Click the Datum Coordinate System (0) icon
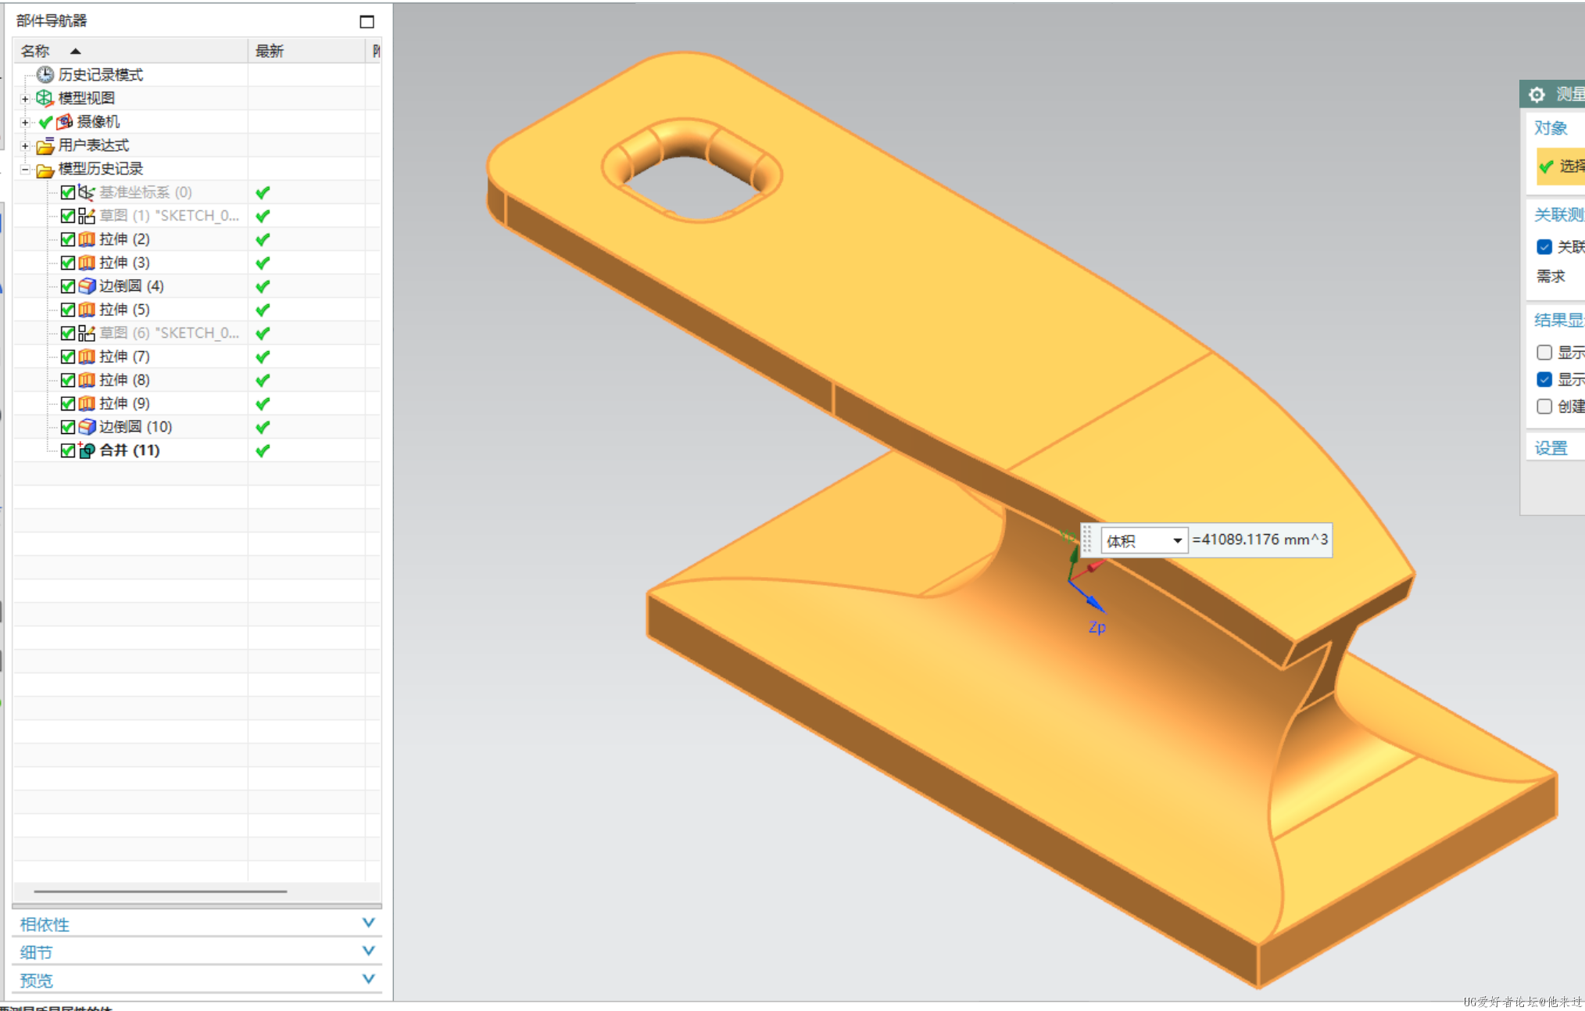The width and height of the screenshot is (1585, 1011). tap(86, 192)
